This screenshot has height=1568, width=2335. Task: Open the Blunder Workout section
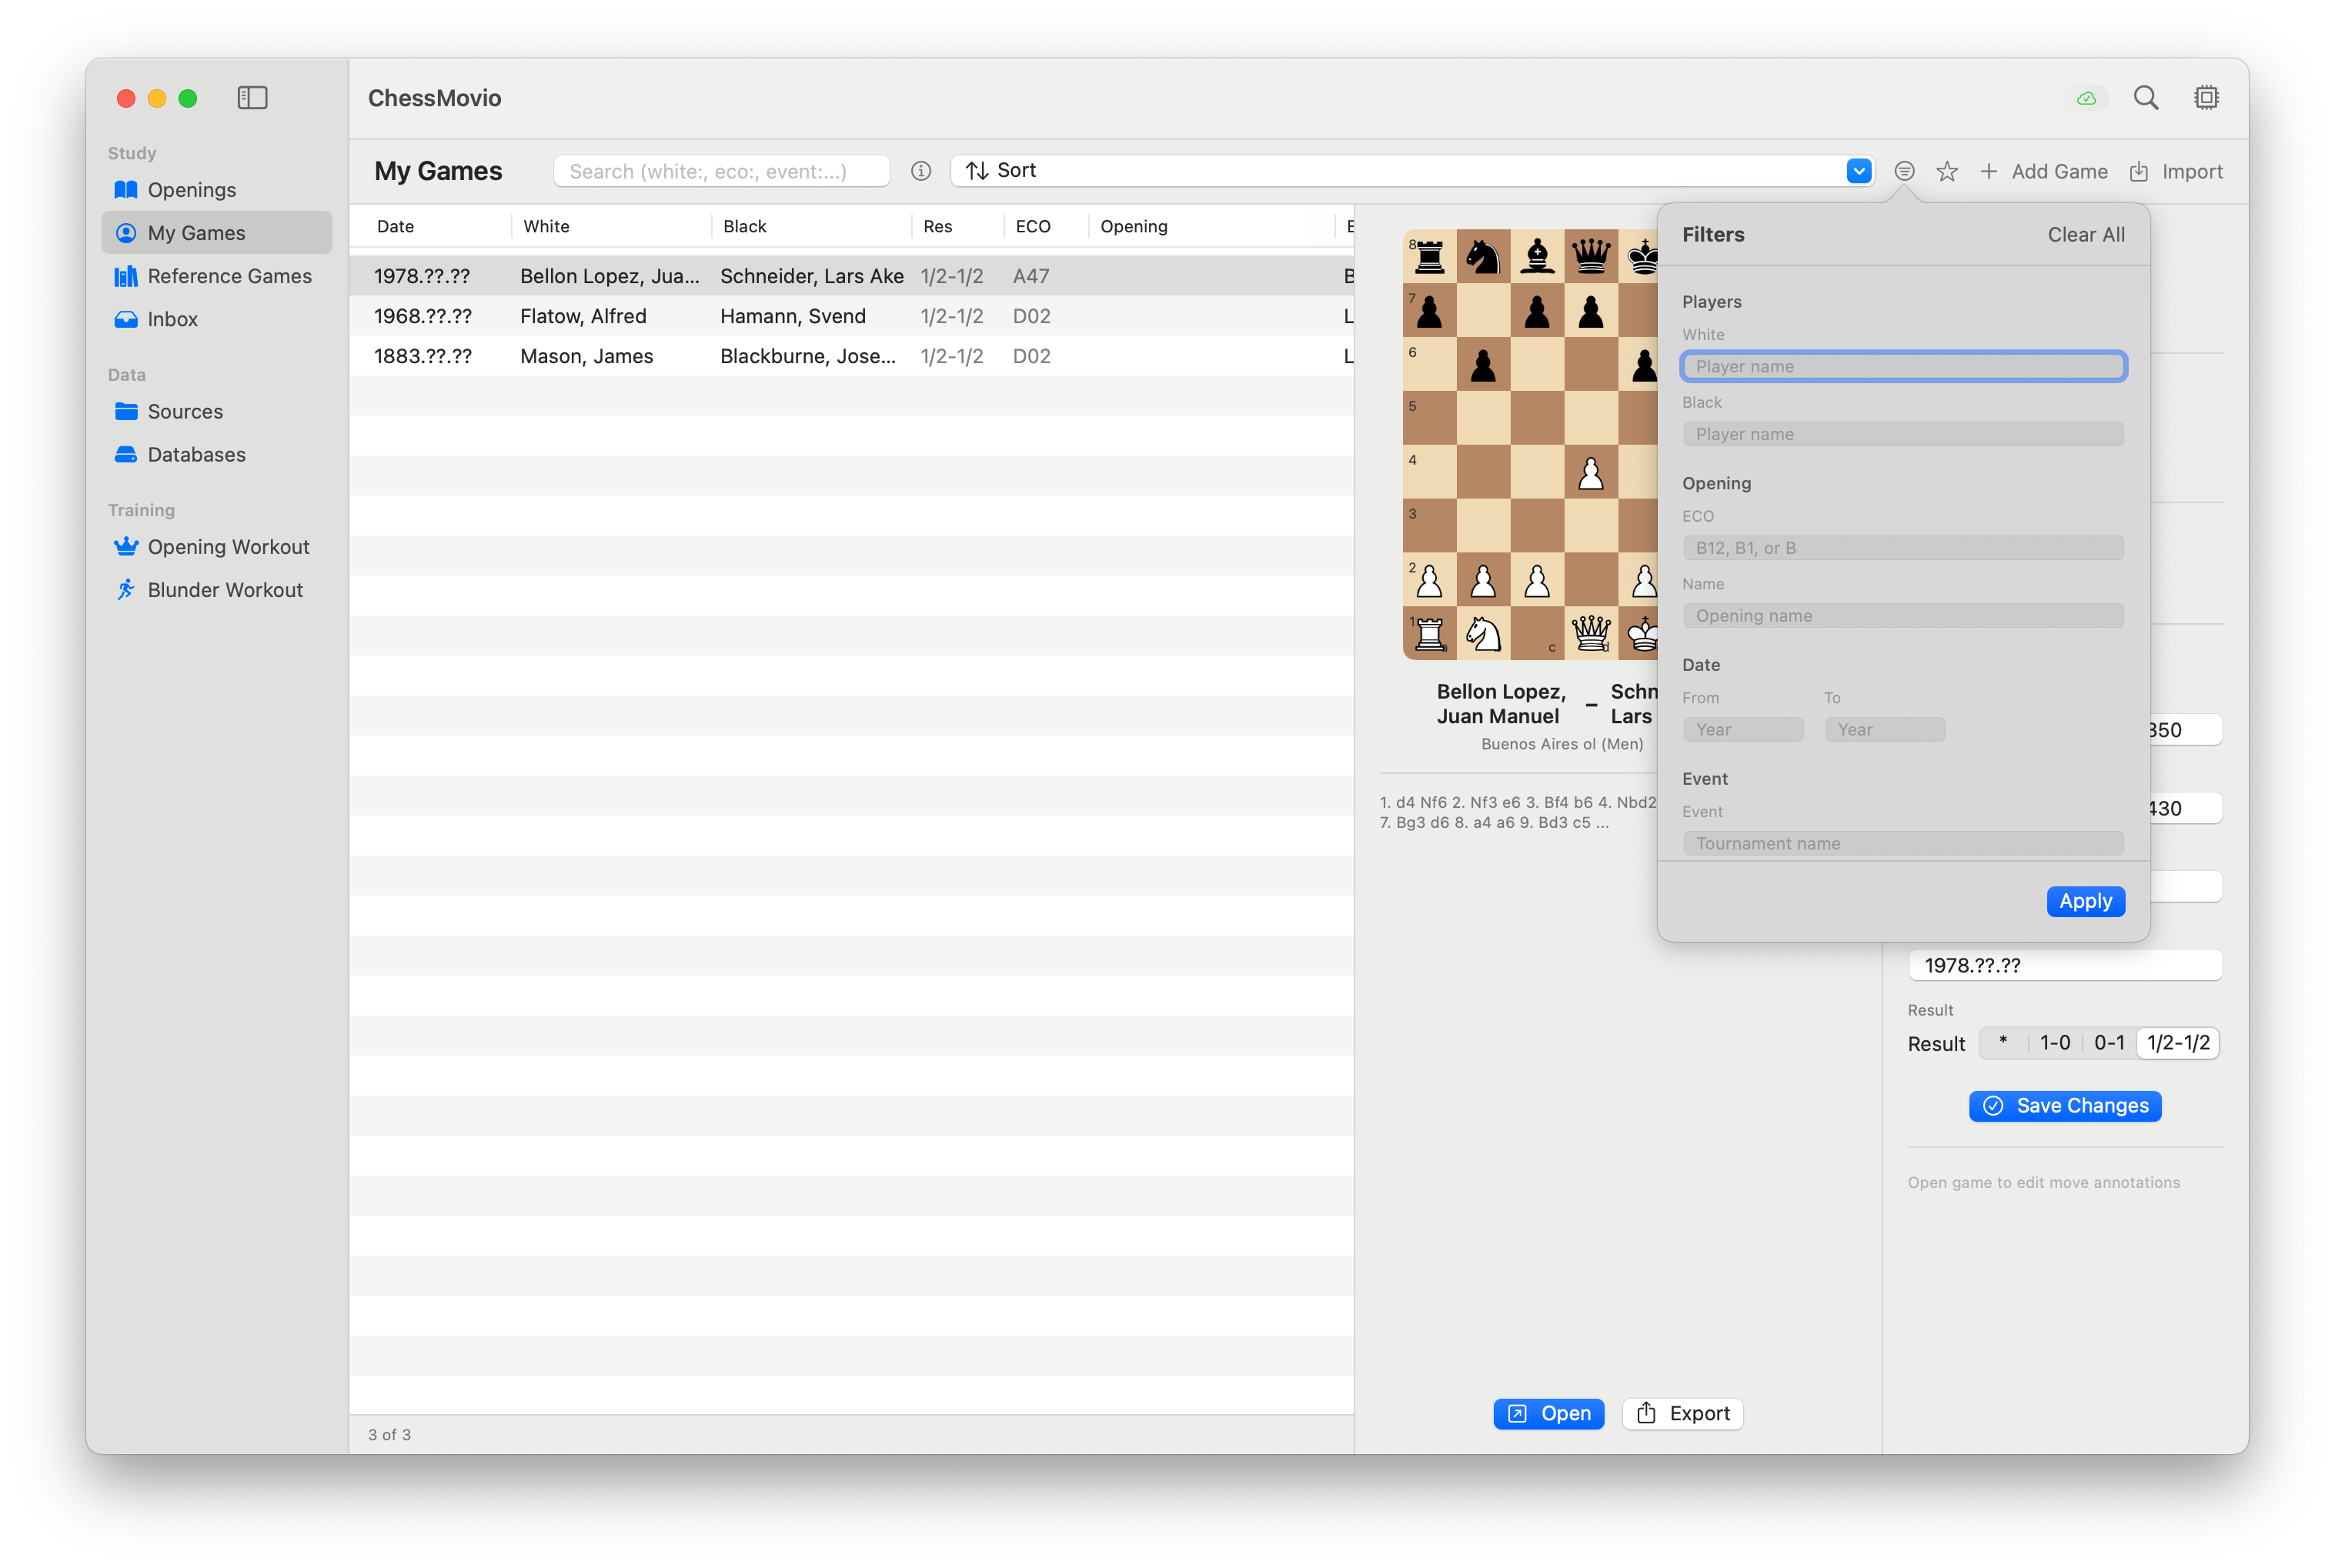(224, 590)
